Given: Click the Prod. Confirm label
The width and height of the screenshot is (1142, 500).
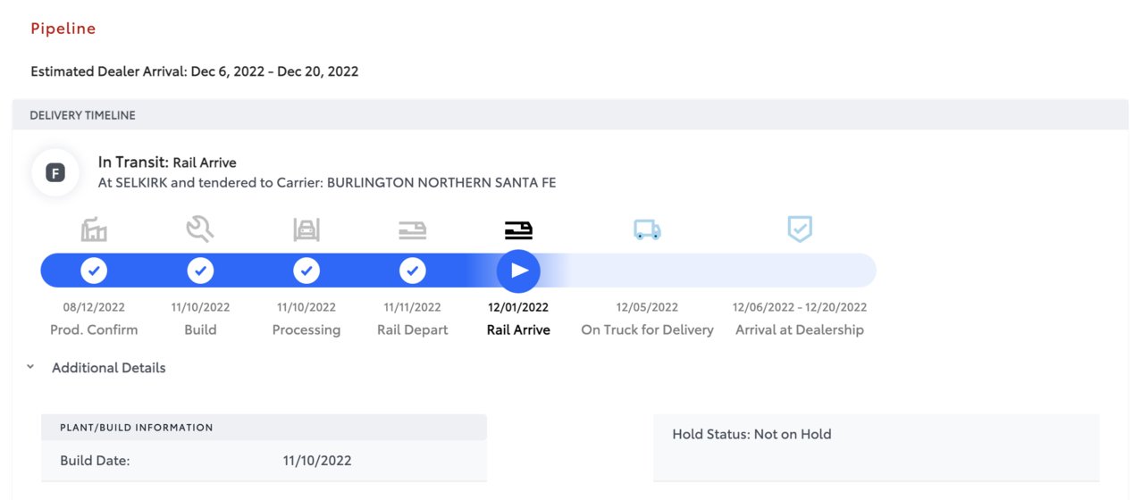Looking at the screenshot, I should tap(94, 330).
